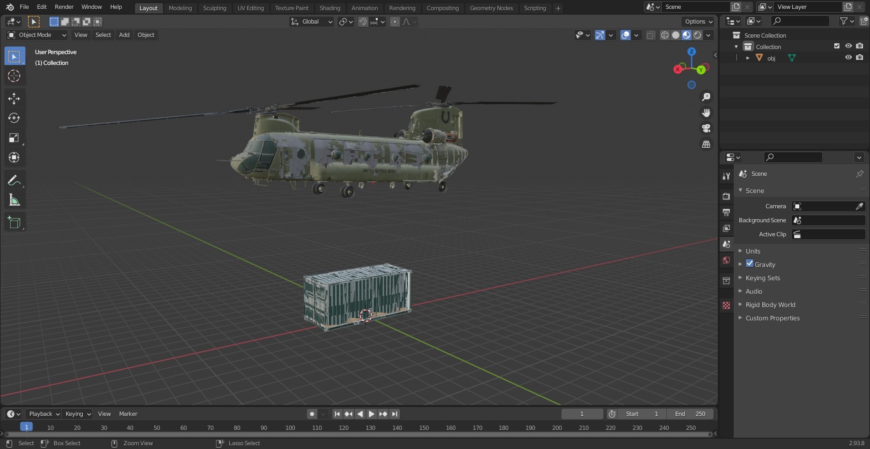Expand the Audio panel

point(754,291)
